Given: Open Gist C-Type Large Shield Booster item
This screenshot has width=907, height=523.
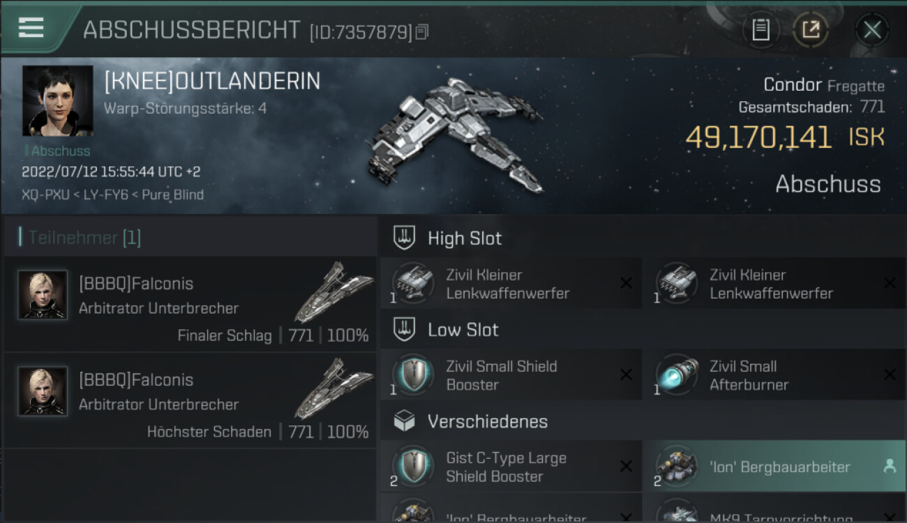Looking at the screenshot, I should (511, 467).
